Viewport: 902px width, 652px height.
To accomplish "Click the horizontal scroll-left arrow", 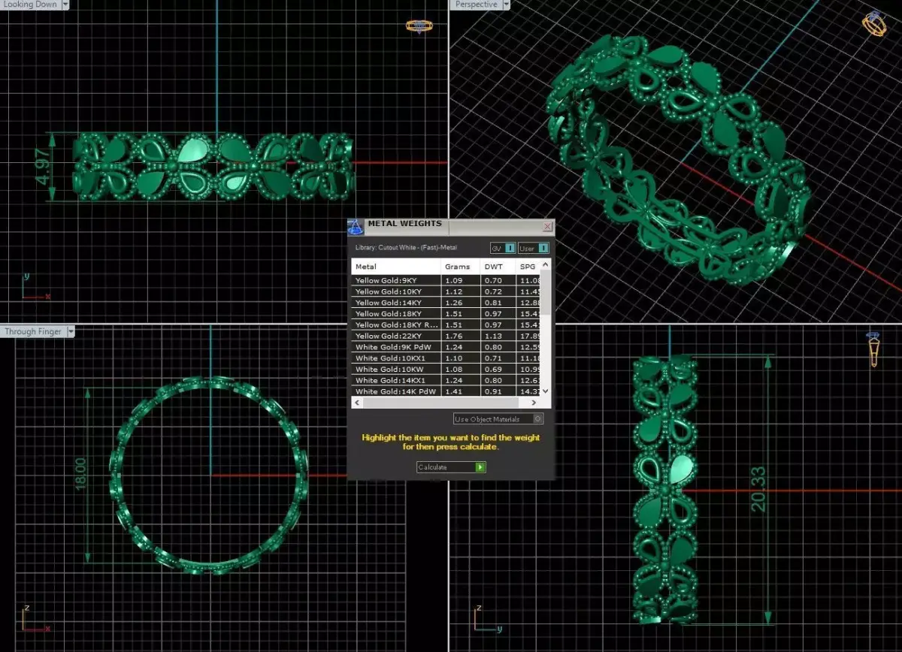I will pos(357,403).
